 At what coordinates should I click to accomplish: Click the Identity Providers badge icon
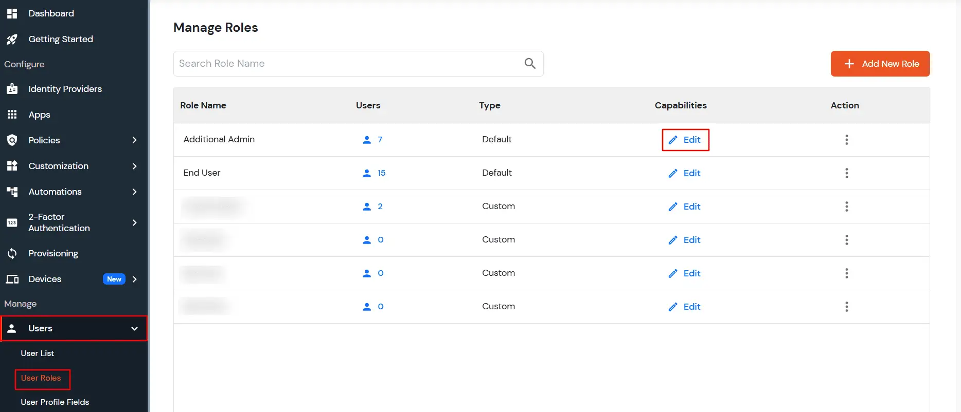(12, 89)
